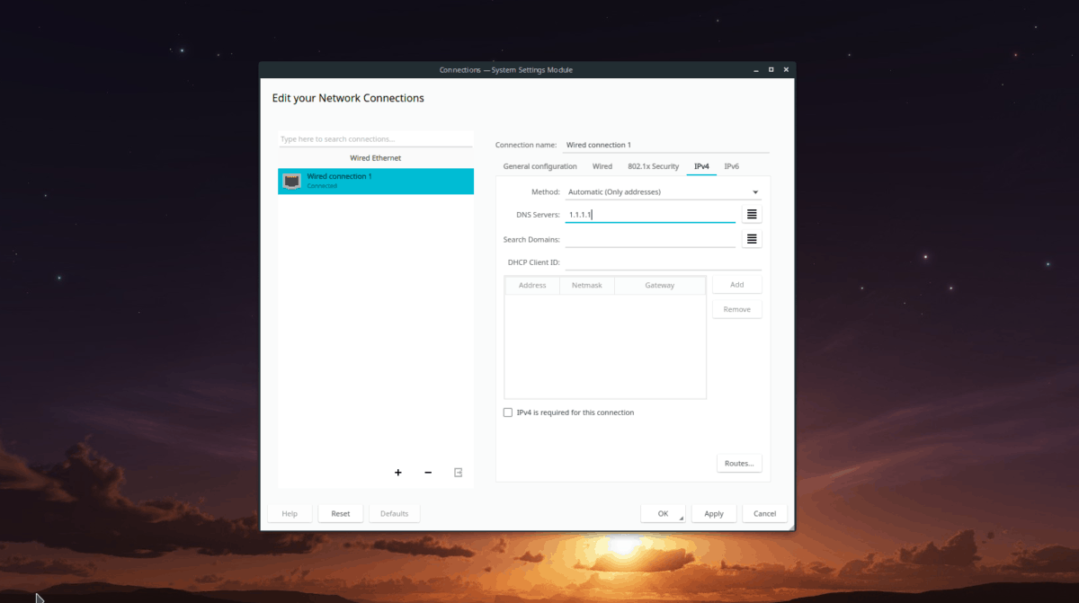Click the add connection plus icon
The width and height of the screenshot is (1079, 603).
click(398, 473)
